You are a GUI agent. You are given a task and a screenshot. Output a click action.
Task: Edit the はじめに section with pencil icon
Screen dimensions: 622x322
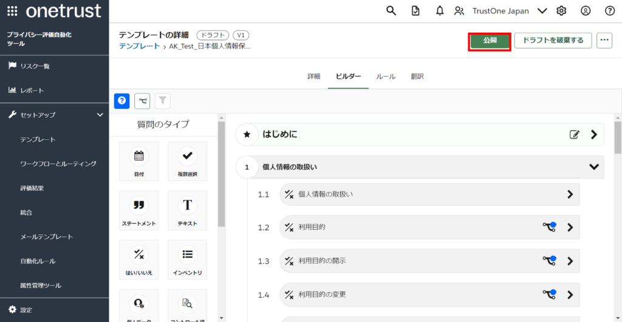coord(575,134)
